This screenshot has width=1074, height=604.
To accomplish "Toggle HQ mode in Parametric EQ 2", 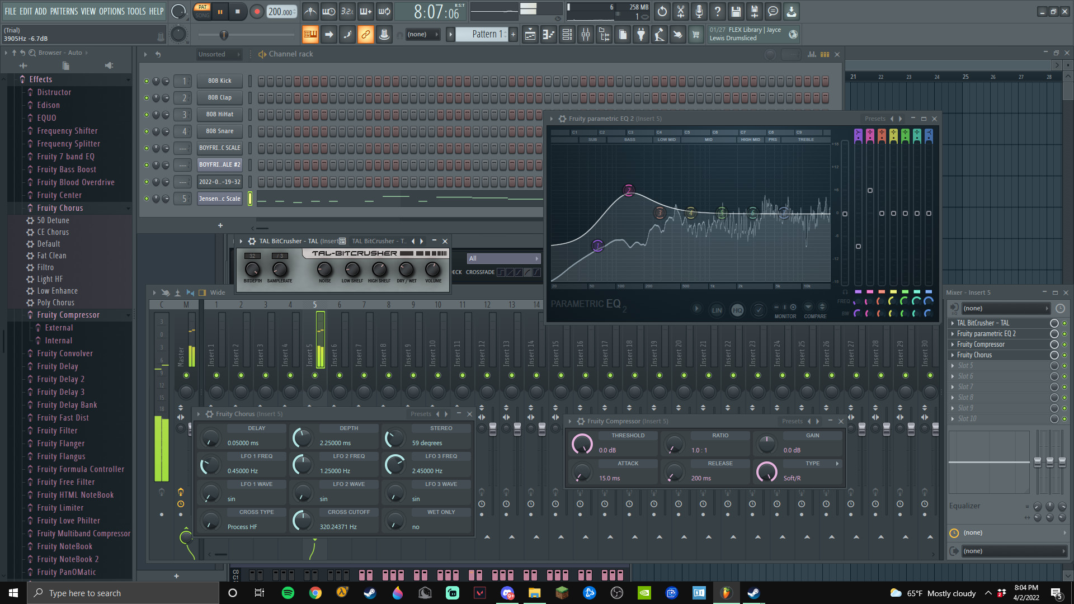I will [x=737, y=310].
